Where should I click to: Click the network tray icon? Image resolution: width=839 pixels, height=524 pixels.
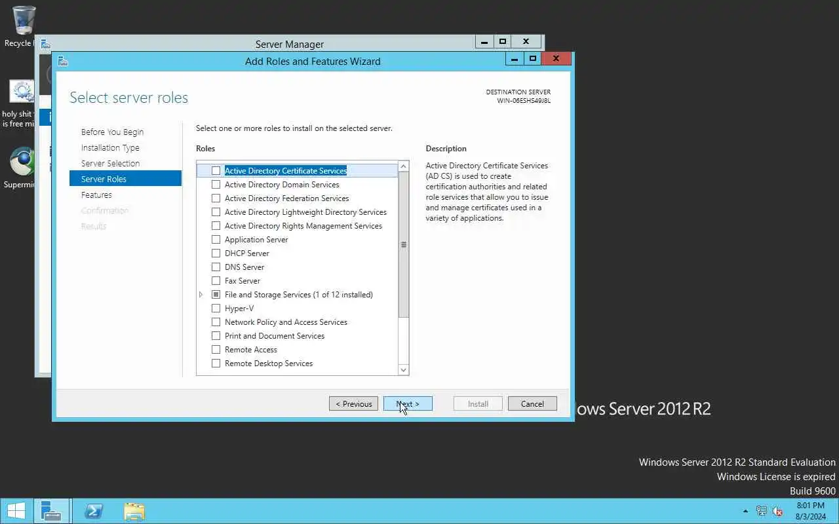tap(761, 511)
